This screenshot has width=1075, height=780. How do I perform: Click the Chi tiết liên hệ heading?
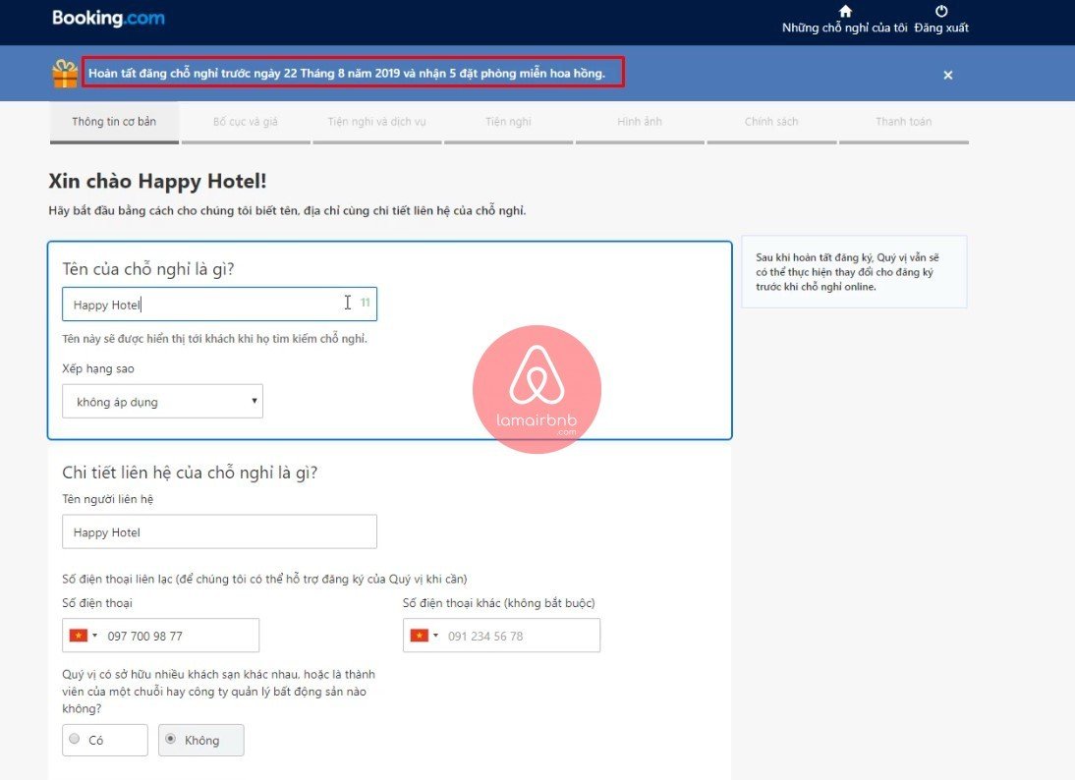[x=190, y=473]
